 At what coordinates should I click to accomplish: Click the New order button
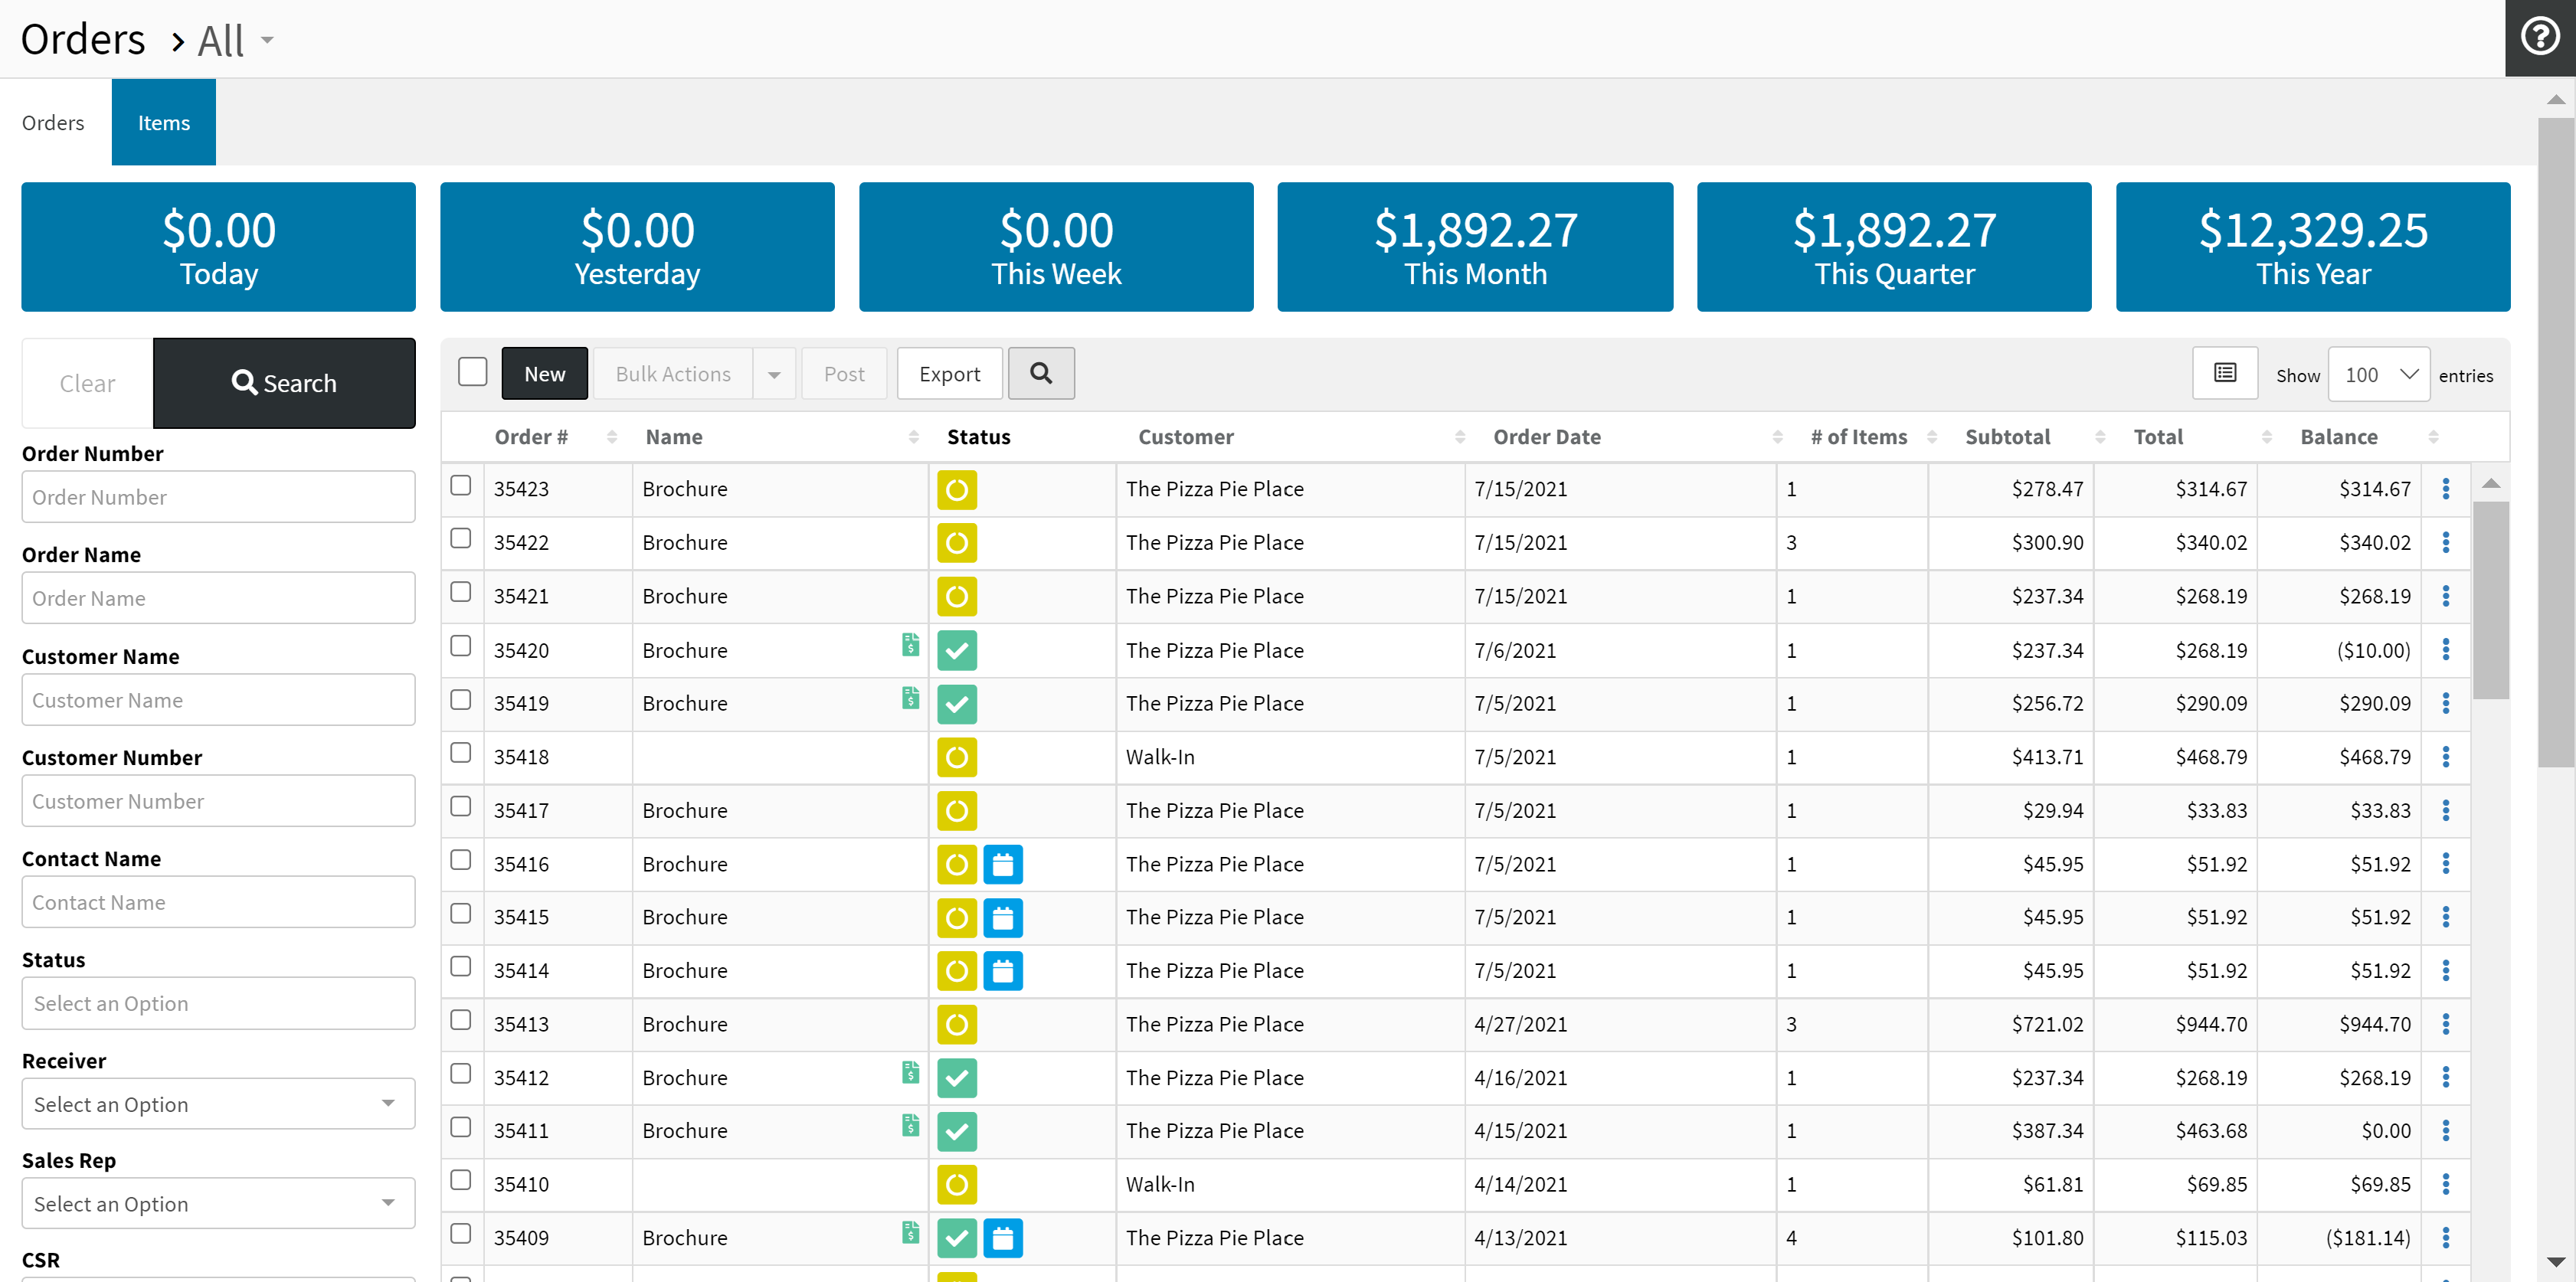point(544,374)
